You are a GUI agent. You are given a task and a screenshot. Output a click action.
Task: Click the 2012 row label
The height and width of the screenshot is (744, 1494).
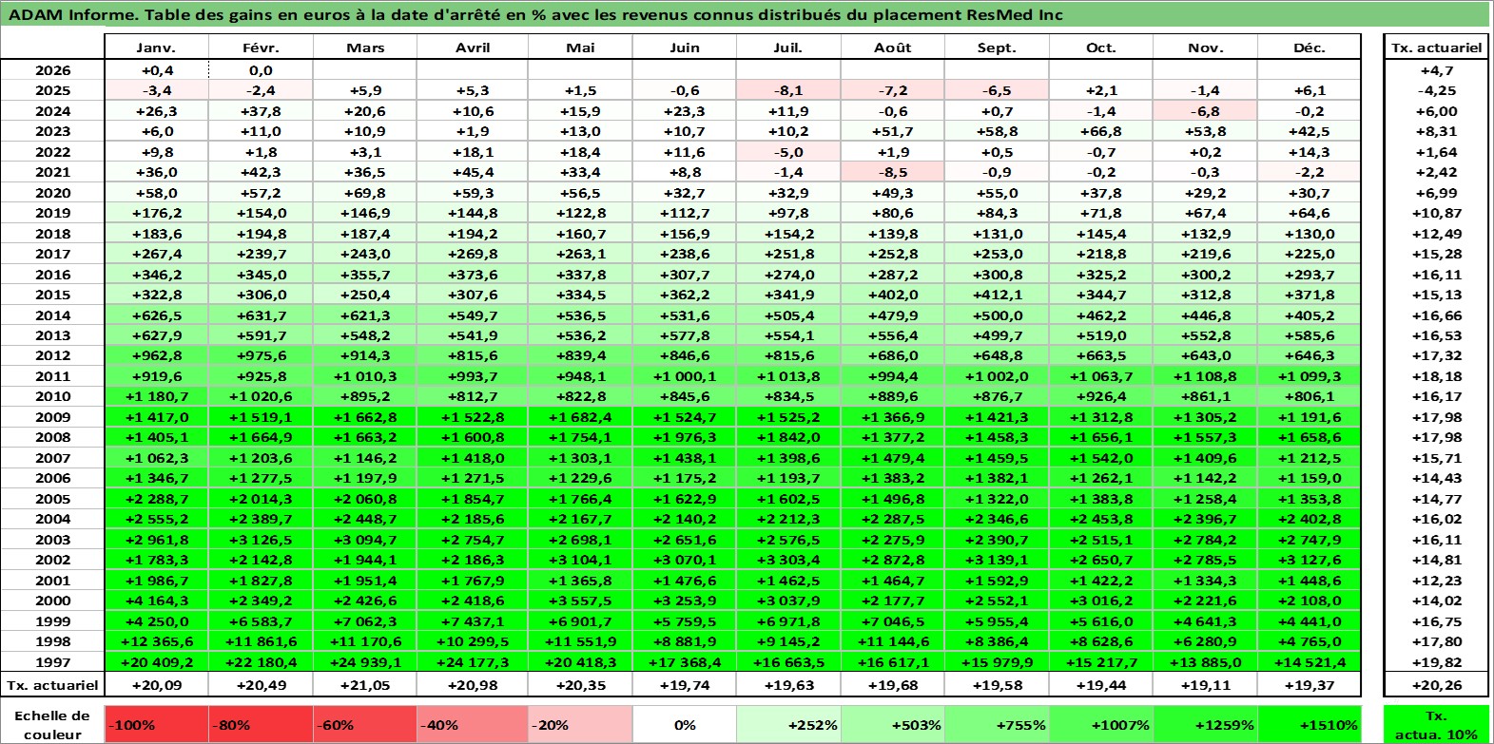(x=52, y=355)
